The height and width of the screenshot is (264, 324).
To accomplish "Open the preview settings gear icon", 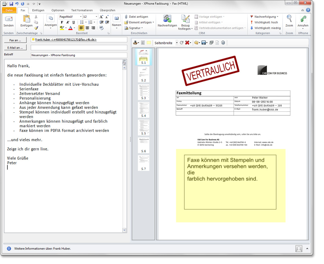I will coord(223,43).
